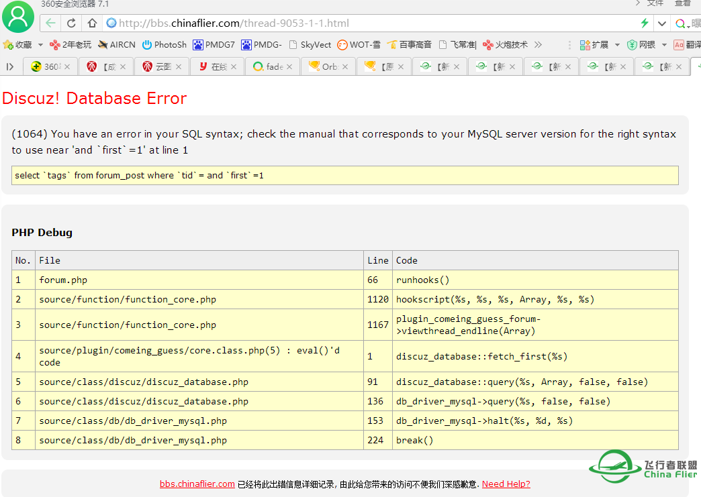
Task: Click the line number 1120 cell
Action: (x=378, y=300)
